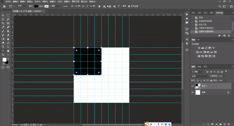Delete layer with Layers panel trash icon
This screenshot has height=126, width=234.
(x=229, y=124)
